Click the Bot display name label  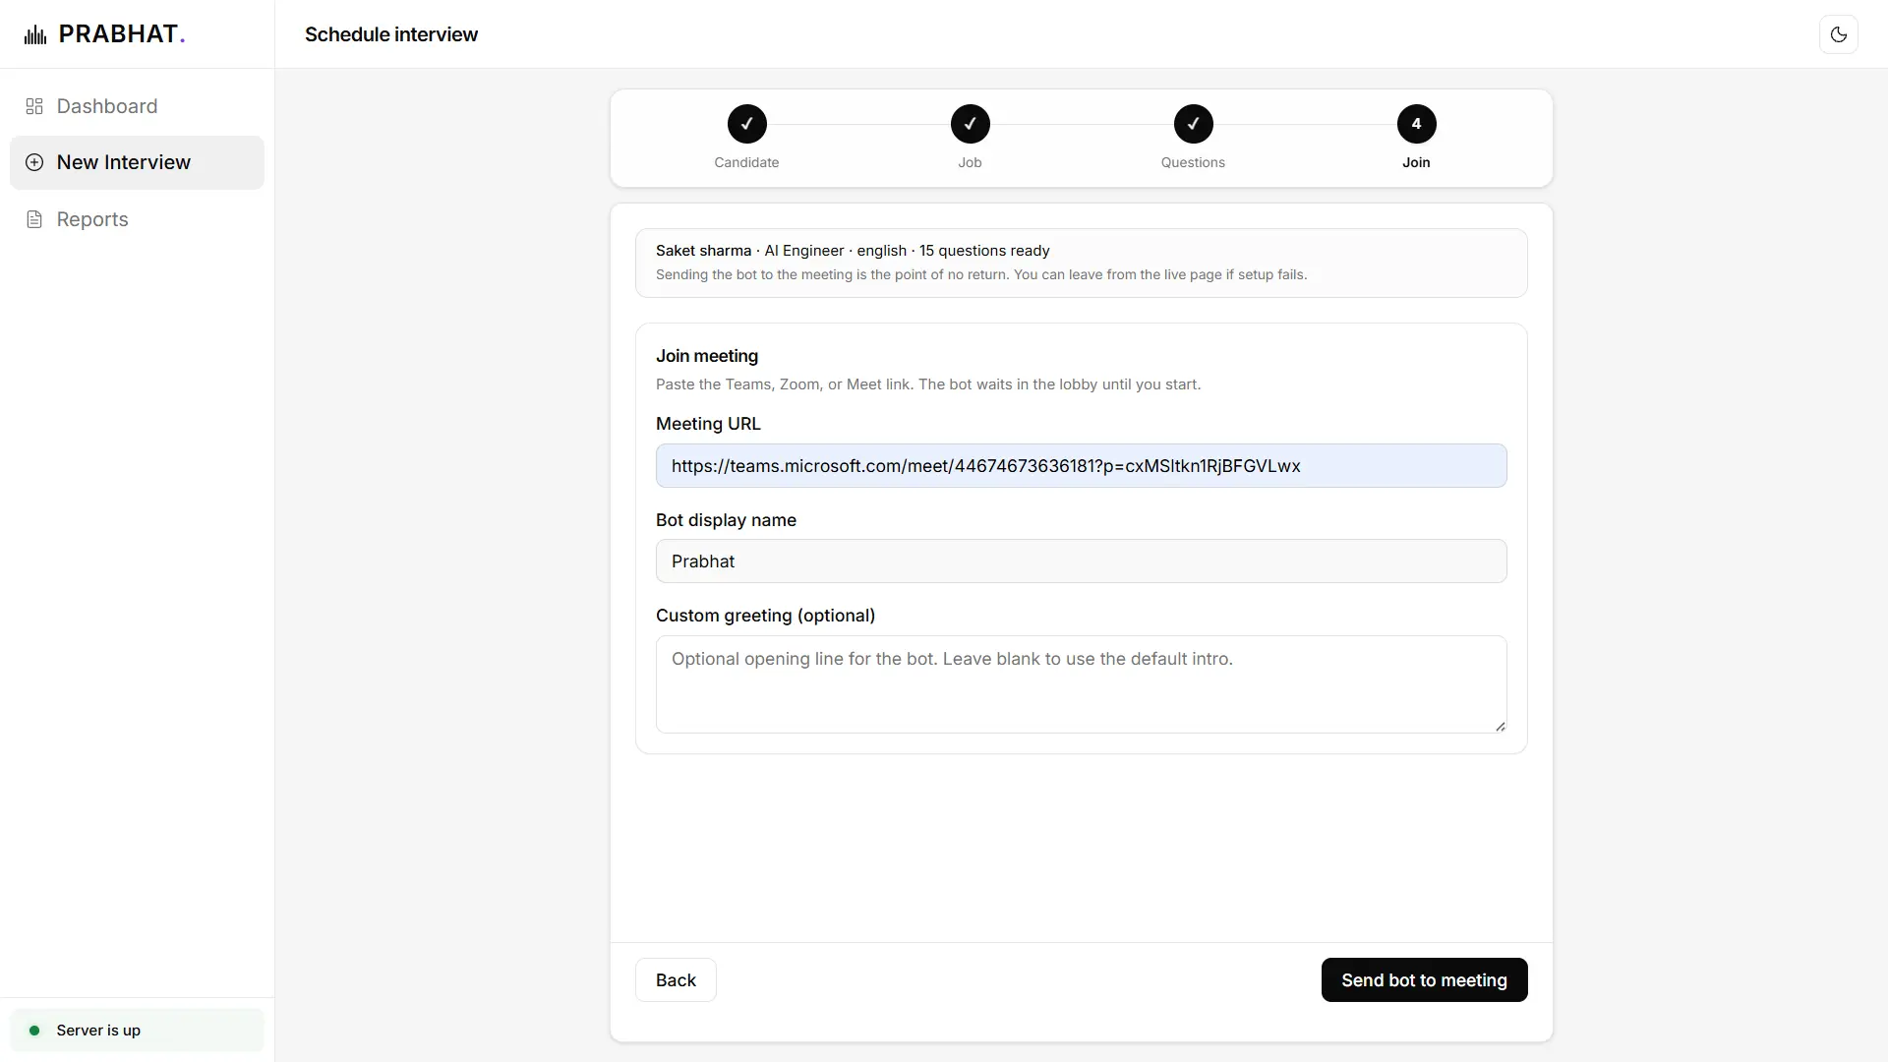click(x=726, y=520)
